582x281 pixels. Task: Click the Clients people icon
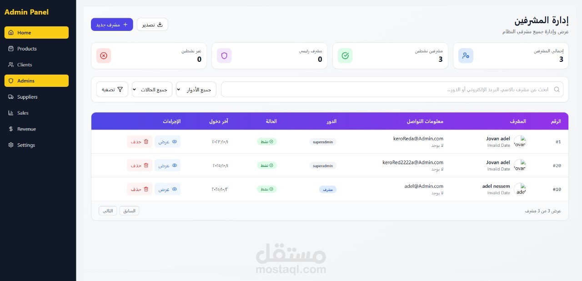point(11,65)
